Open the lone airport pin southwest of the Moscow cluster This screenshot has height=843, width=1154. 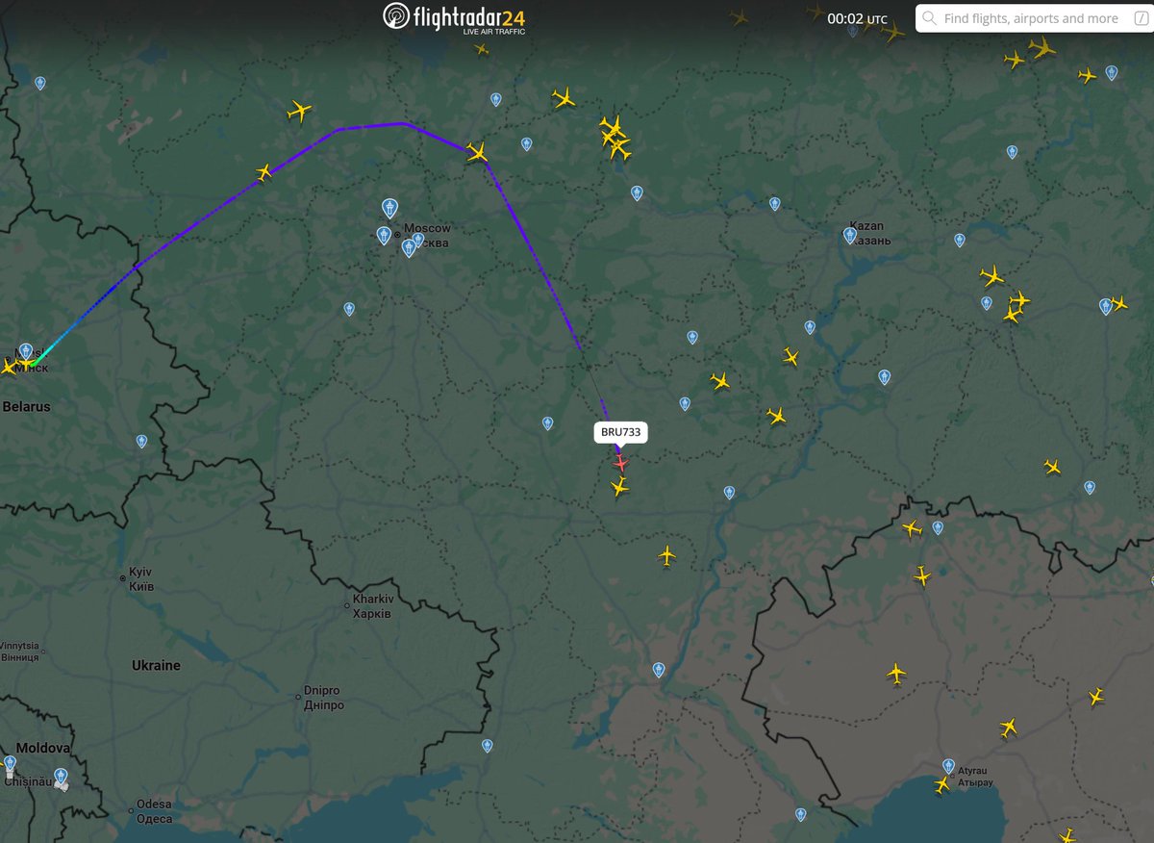pyautogui.click(x=349, y=309)
